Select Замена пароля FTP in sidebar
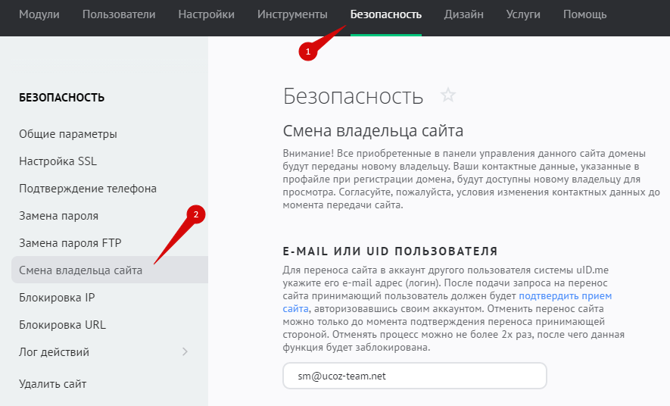 tap(70, 243)
